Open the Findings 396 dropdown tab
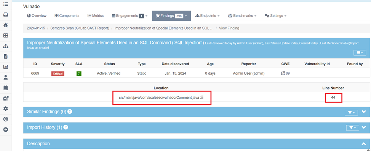Image resolution: width=371 pixels, height=151 pixels. [x=171, y=16]
